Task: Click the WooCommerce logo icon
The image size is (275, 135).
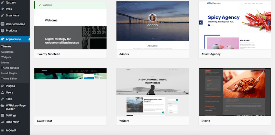Action: tap(2, 24)
